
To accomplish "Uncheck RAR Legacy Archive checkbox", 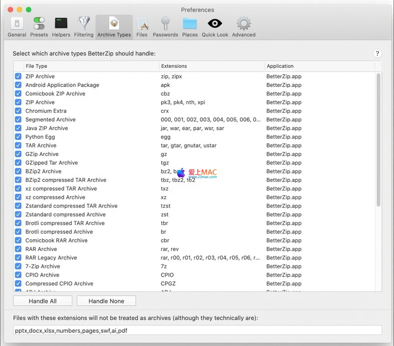I will [x=18, y=258].
